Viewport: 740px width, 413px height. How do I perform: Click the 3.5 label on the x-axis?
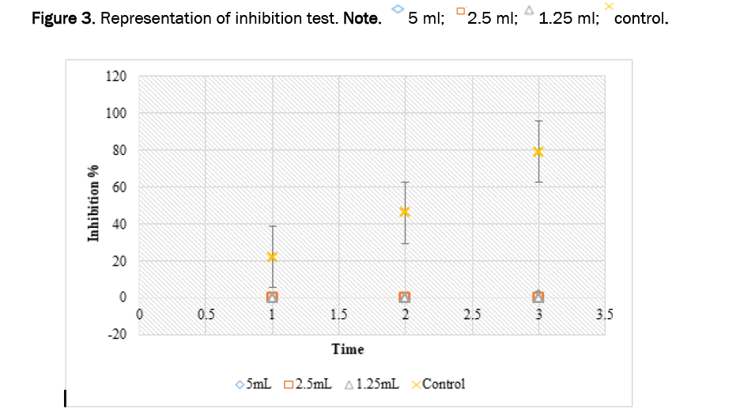point(604,314)
